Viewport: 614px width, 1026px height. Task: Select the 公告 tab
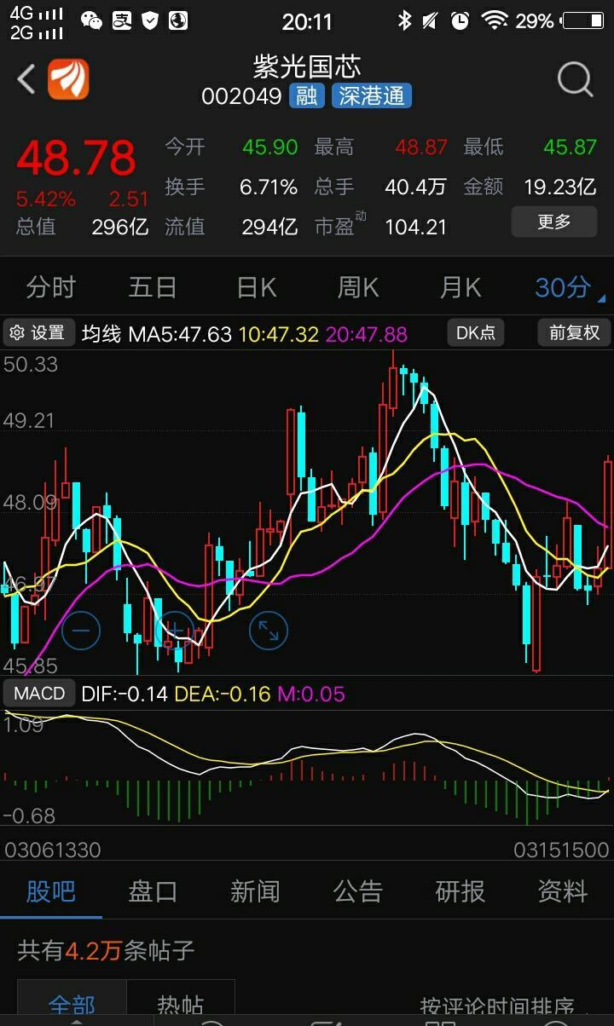(358, 891)
